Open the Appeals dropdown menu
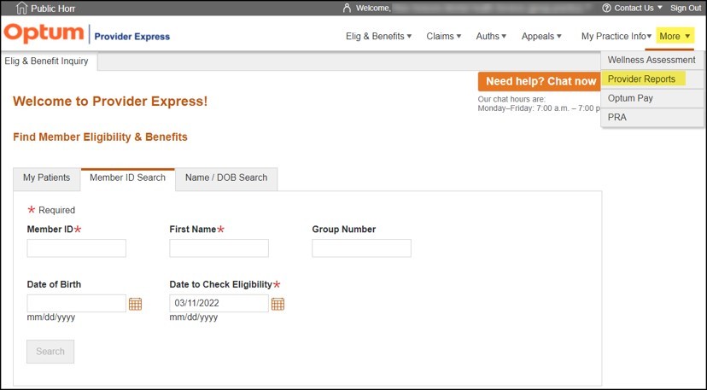This screenshot has height=390, width=707. coord(541,37)
